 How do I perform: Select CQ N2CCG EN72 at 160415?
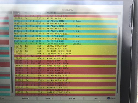65,41
